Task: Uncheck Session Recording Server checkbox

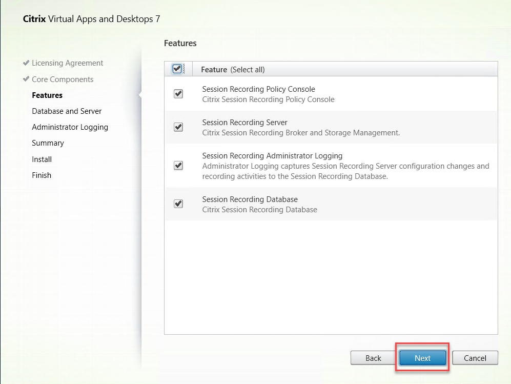Action: pyautogui.click(x=178, y=127)
